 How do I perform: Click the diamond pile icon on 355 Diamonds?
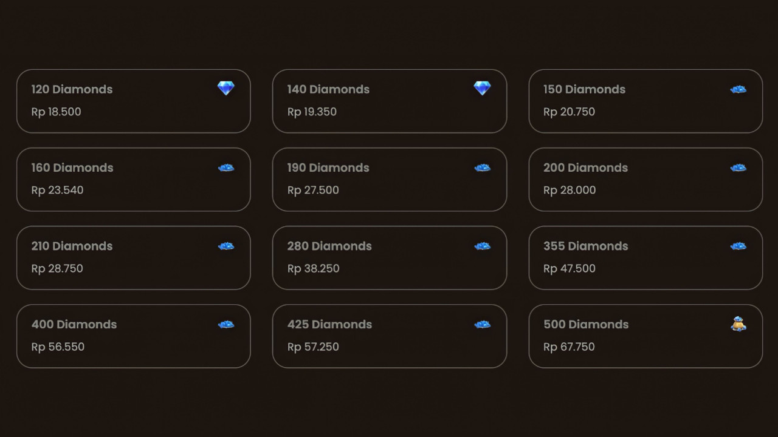pos(738,246)
